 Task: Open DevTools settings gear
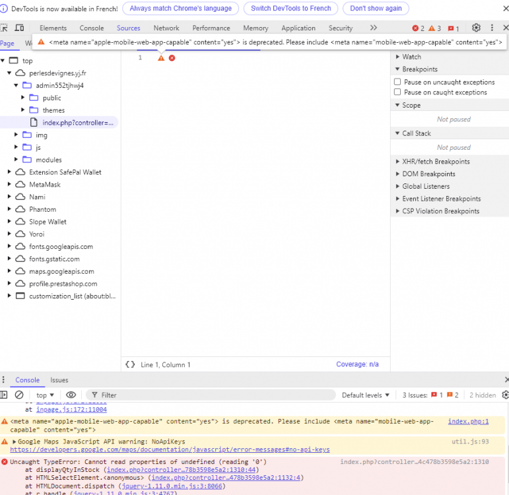click(x=476, y=28)
